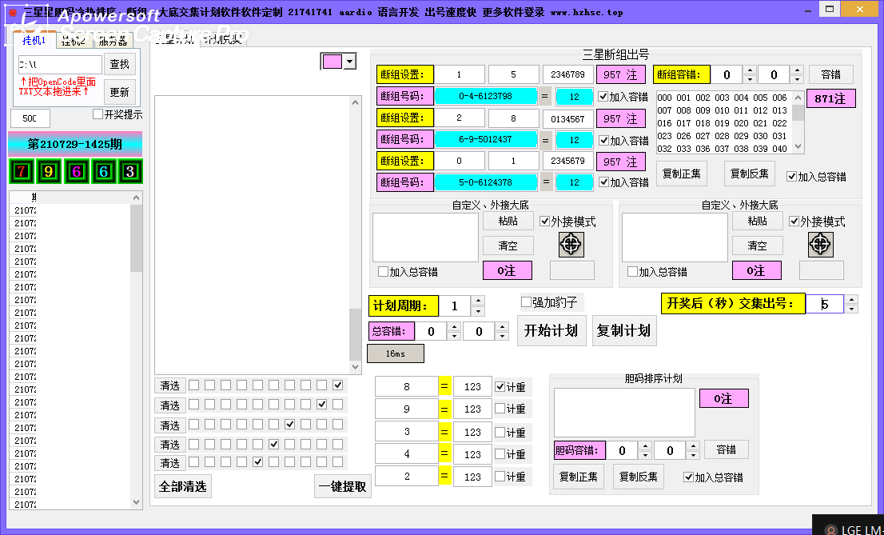Click the 开始计划 button
Image resolution: width=884 pixels, height=535 pixels.
pos(552,331)
